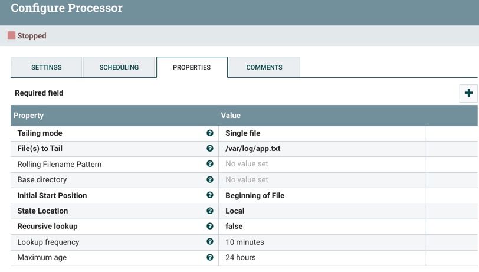Open Tailing mode value 'Single file'
This screenshot has height=272, width=479.
(x=243, y=133)
